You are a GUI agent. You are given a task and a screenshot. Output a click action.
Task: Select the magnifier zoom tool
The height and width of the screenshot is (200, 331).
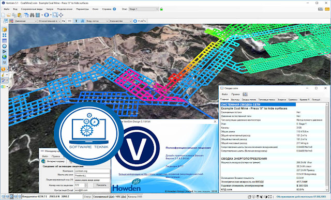coord(55,15)
